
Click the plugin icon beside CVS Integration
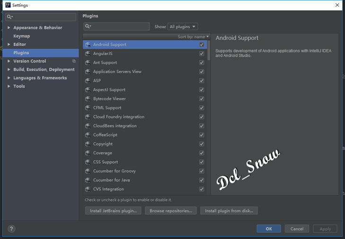click(x=88, y=189)
